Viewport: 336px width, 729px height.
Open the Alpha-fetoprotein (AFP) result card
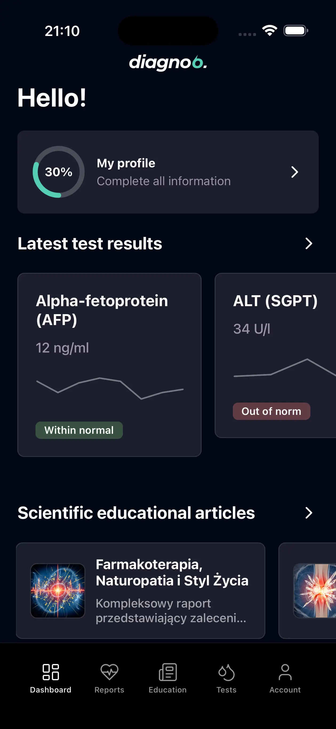(x=109, y=365)
